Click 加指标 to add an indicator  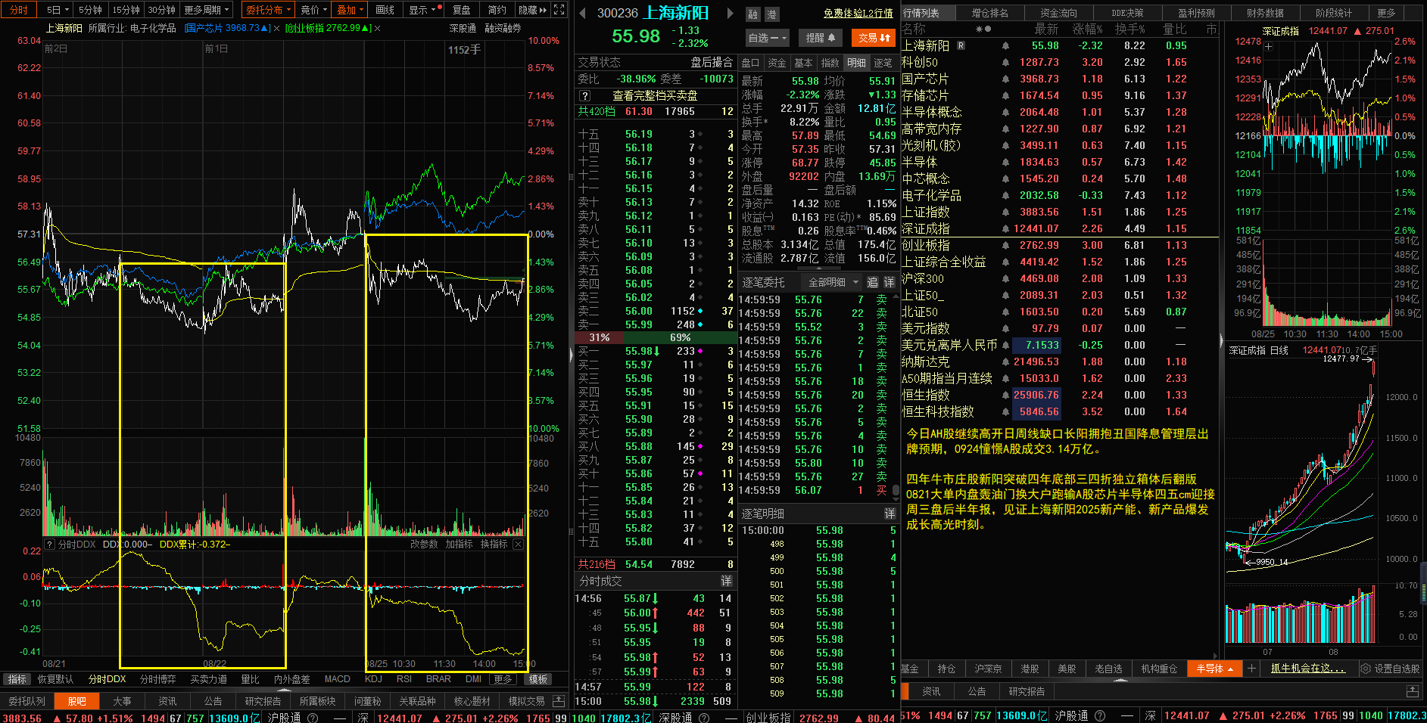coord(459,544)
